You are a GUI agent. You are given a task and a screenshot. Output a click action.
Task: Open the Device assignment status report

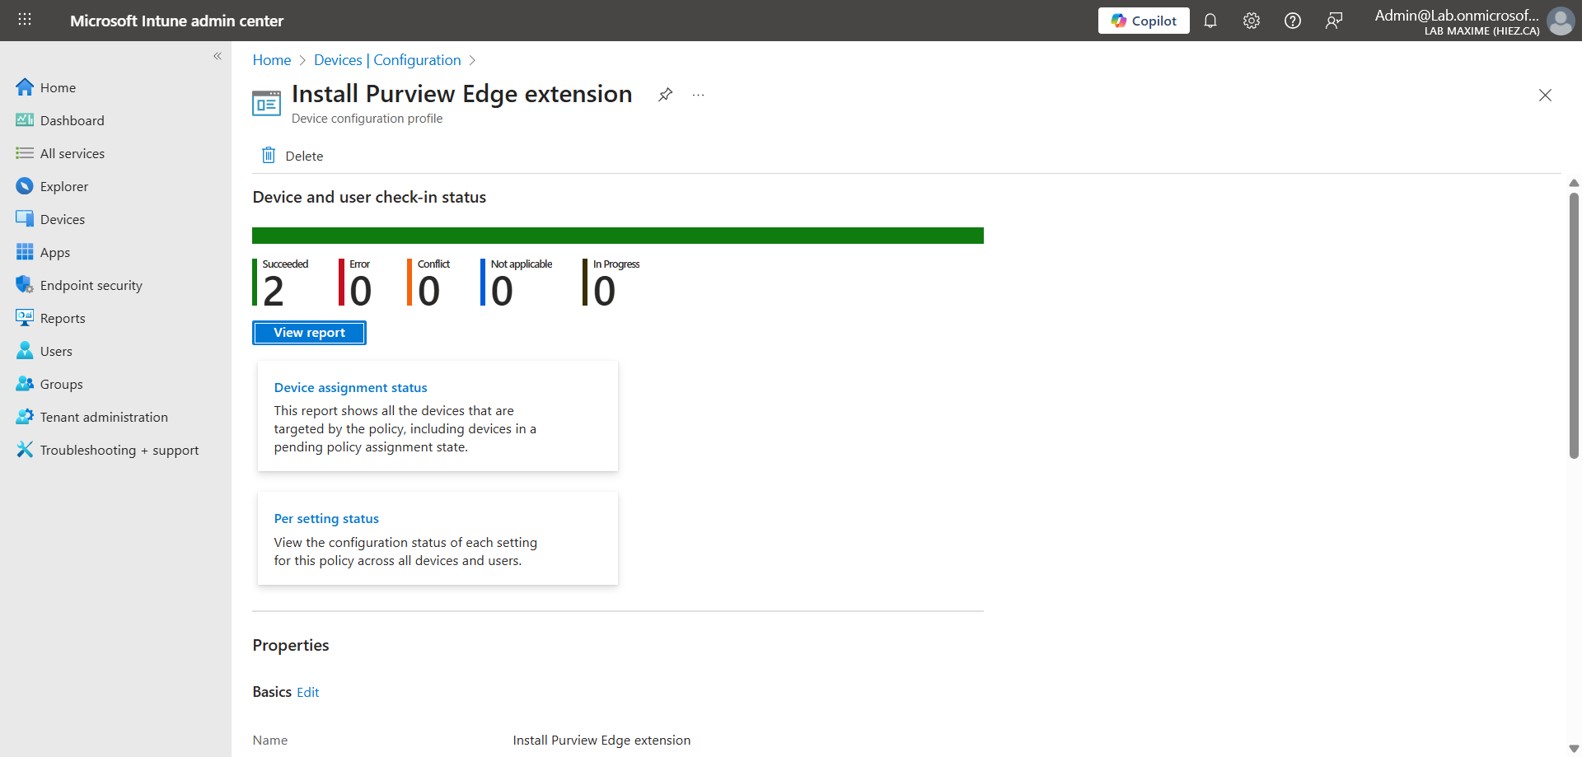point(350,388)
